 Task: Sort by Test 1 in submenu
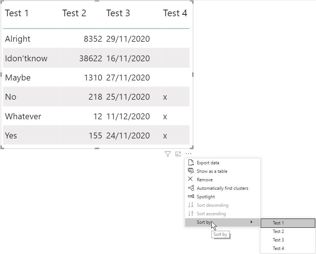(x=288, y=223)
